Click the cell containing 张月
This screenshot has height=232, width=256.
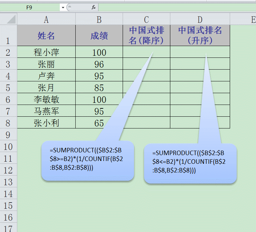coord(46,87)
